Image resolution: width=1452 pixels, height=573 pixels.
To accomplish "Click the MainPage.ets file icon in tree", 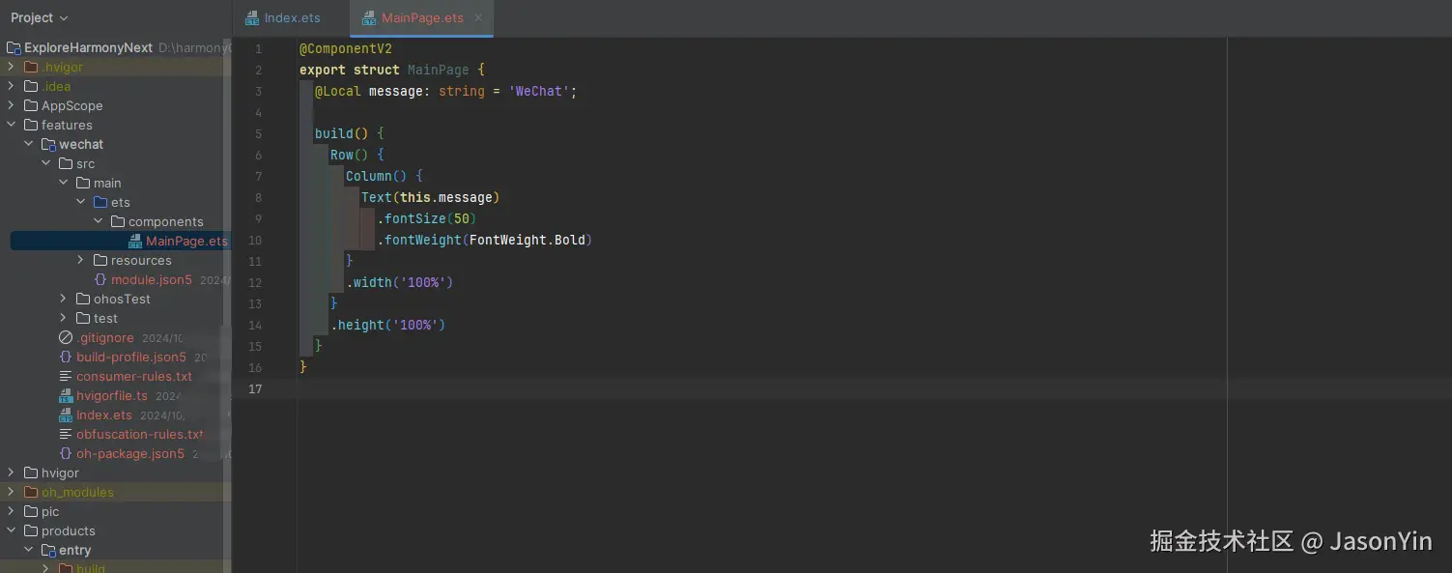I will (135, 241).
